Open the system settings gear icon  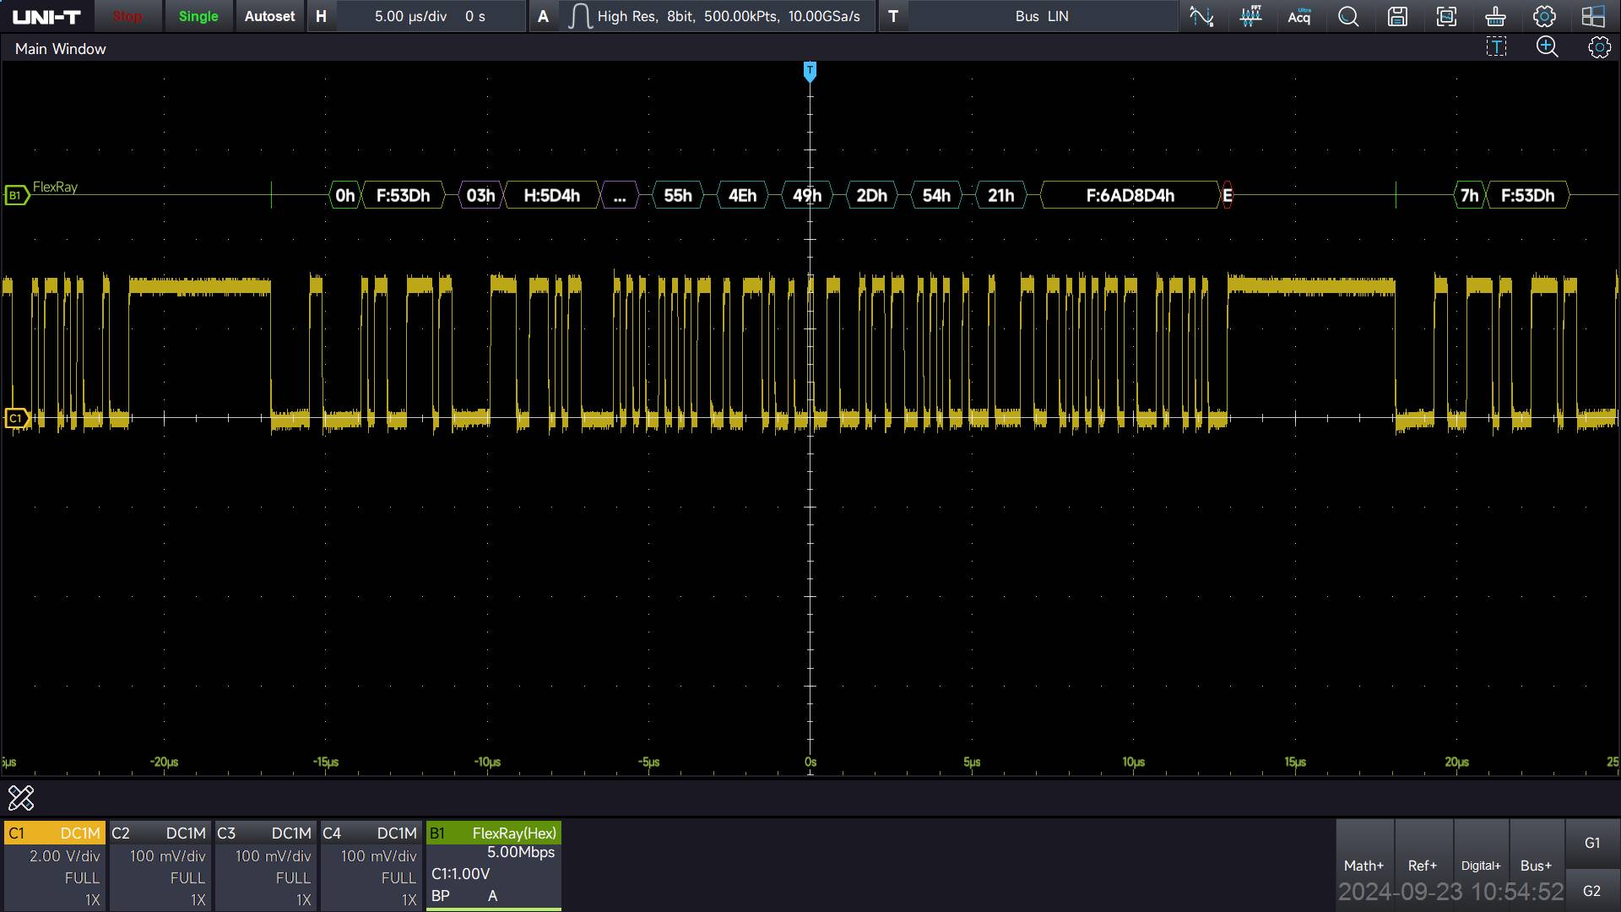tap(1544, 16)
